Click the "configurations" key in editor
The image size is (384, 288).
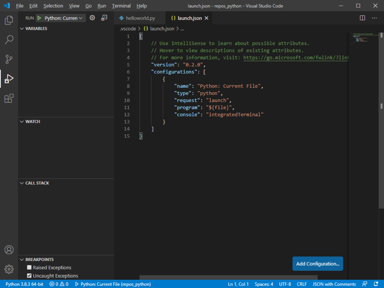coord(174,72)
